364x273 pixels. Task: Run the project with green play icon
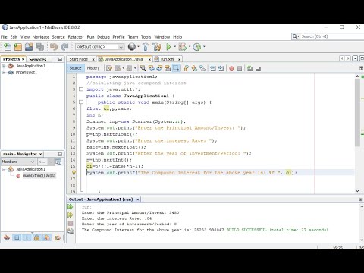coord(168,47)
